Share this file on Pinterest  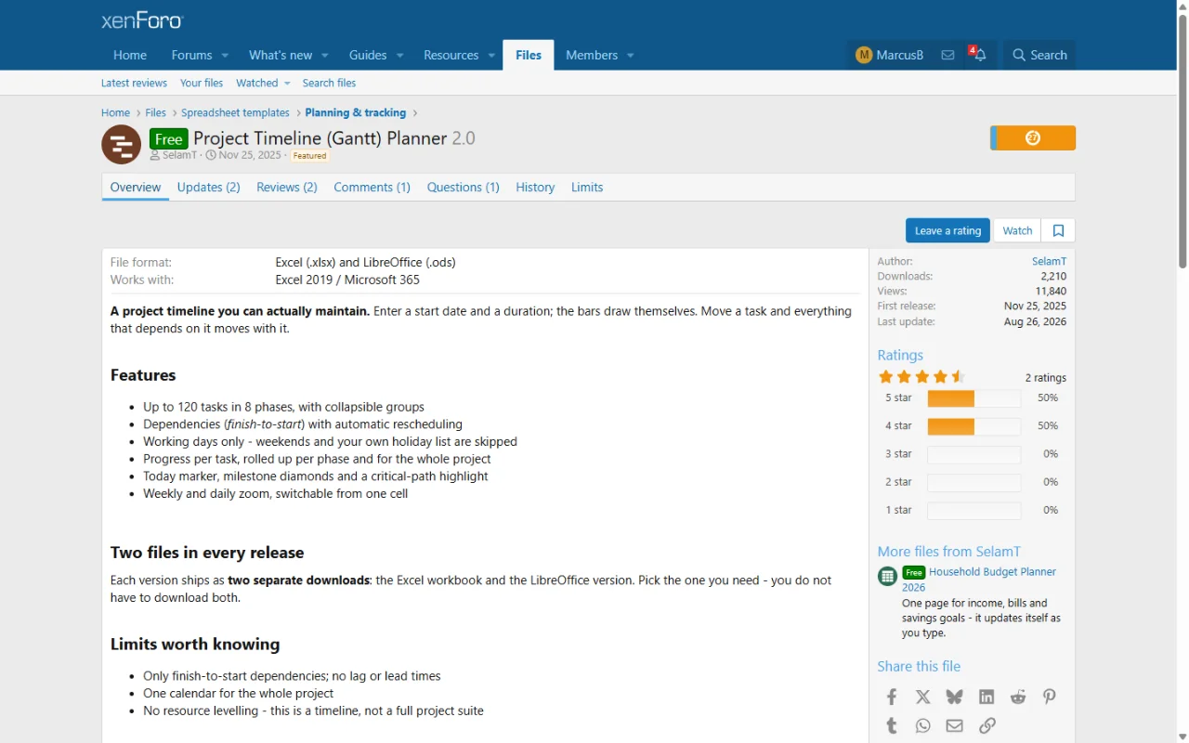pyautogui.click(x=1050, y=697)
